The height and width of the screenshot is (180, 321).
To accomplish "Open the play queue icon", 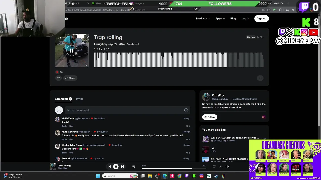I will click(134, 167).
